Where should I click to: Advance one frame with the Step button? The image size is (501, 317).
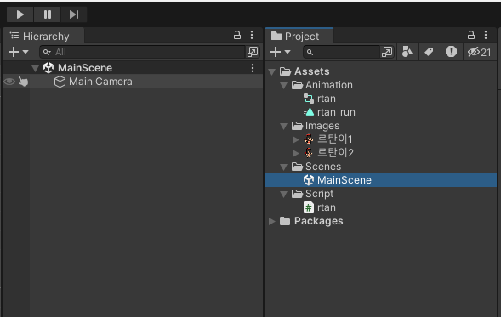pos(74,14)
